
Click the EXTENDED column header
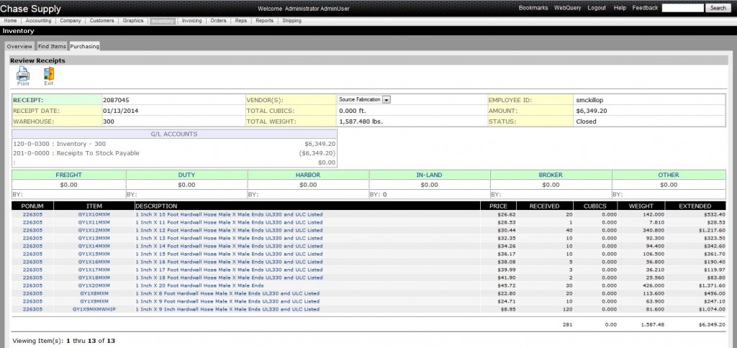[695, 206]
